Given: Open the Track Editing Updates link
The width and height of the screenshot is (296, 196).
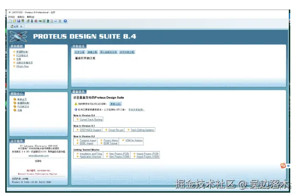Looking at the screenshot, I should (143, 130).
